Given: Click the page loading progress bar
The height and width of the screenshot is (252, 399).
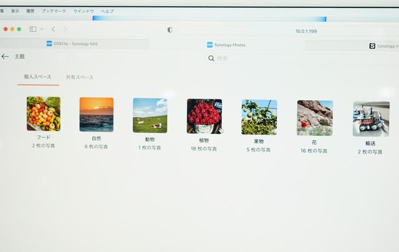Looking at the screenshot, I should [209, 19].
